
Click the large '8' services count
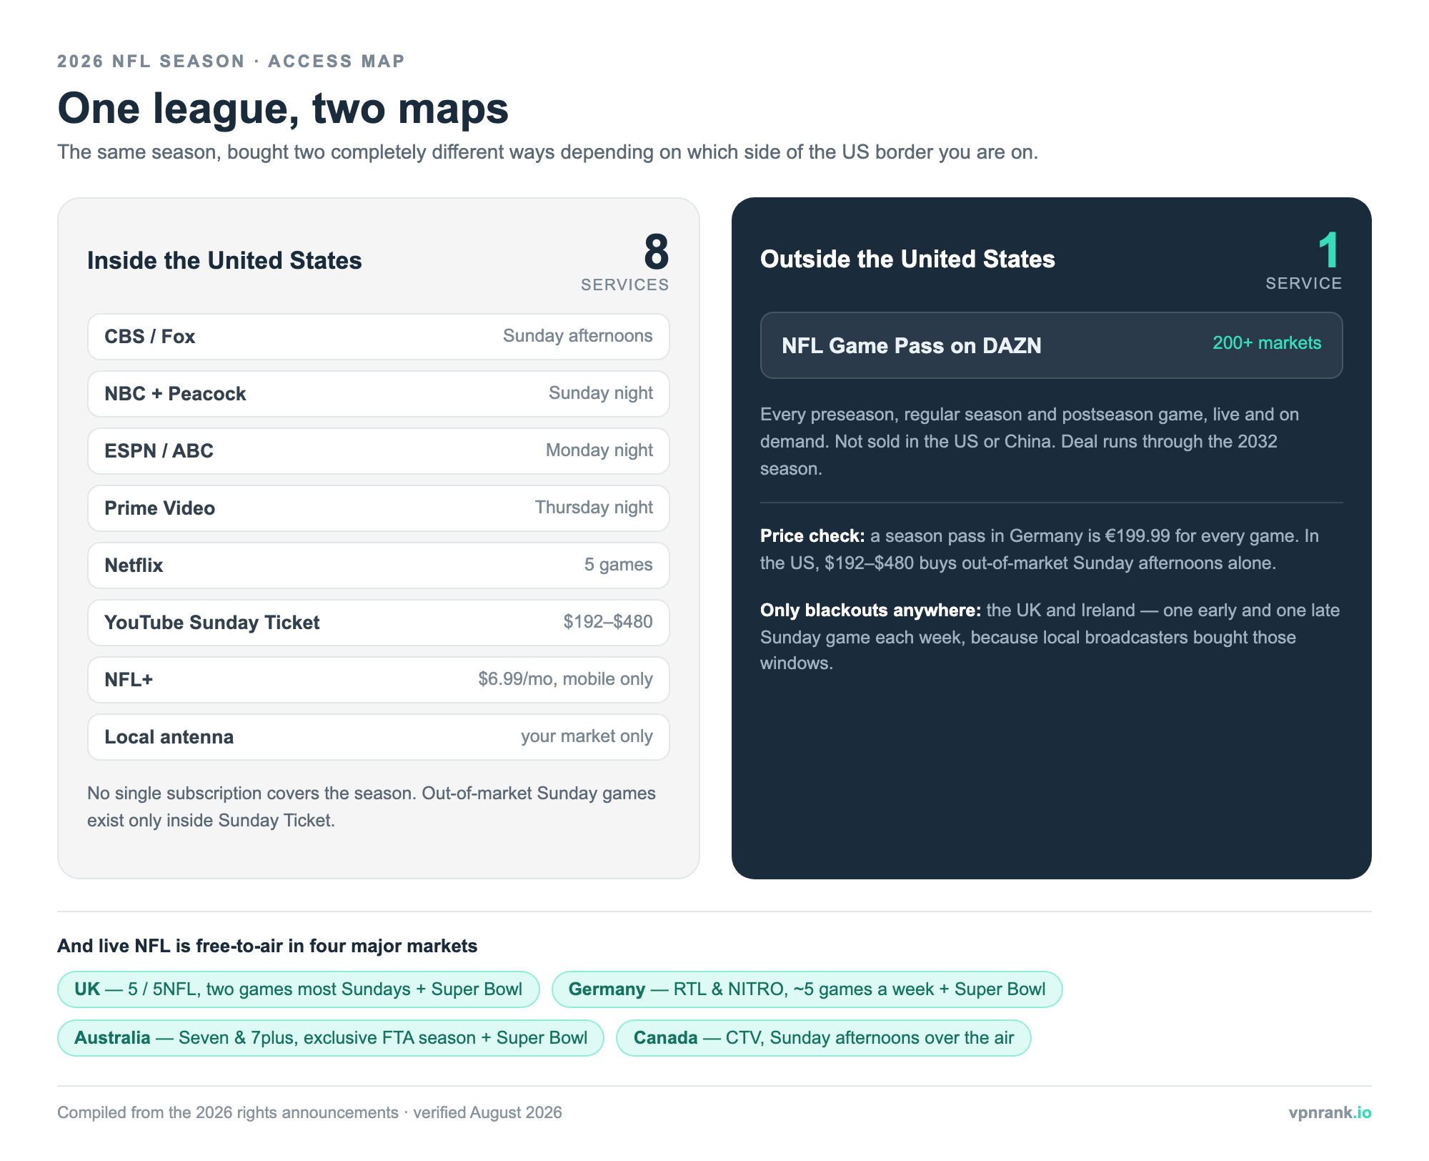pos(656,252)
